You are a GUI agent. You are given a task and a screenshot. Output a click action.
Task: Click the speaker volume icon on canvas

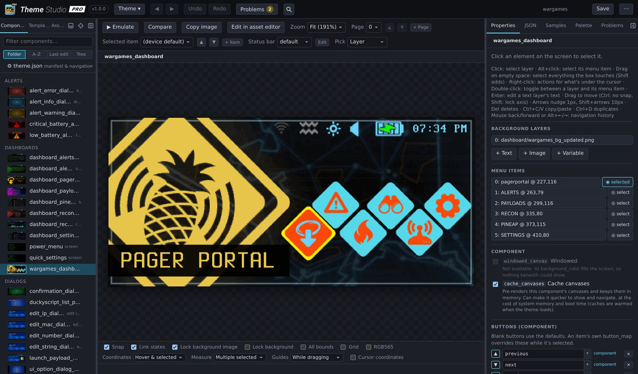355,129
